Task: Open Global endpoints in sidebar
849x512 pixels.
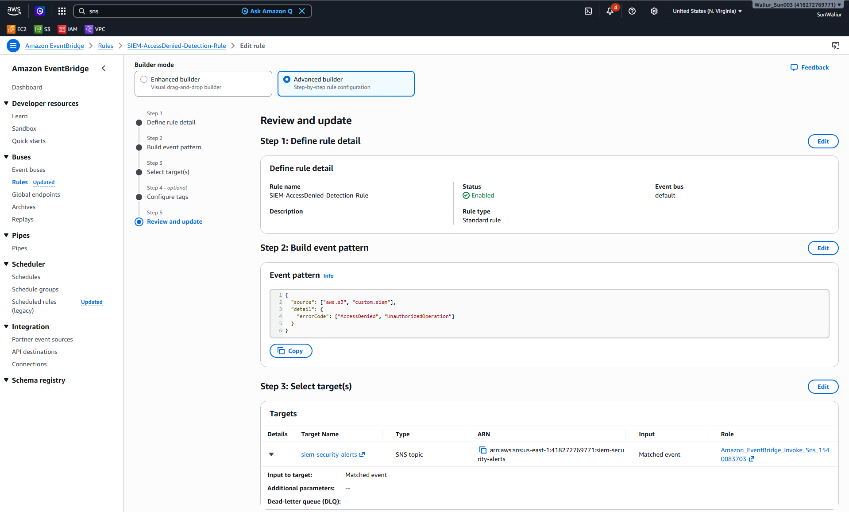Action: pyautogui.click(x=36, y=194)
